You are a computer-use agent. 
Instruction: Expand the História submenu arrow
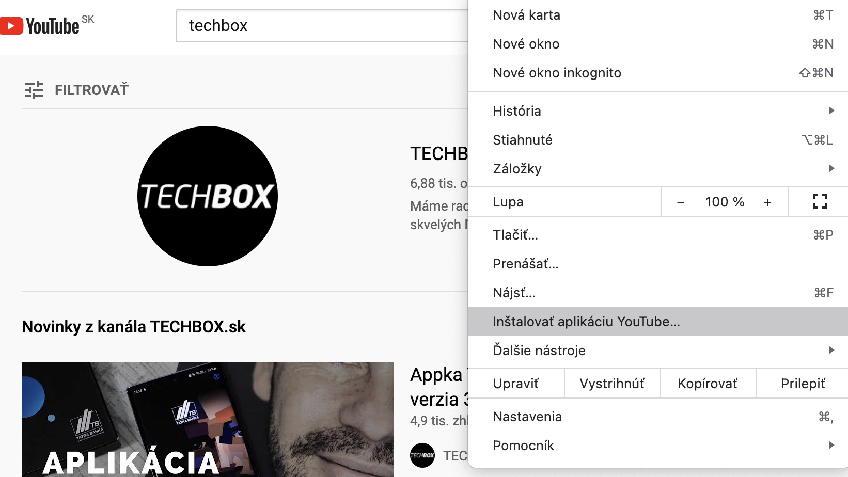pos(831,110)
